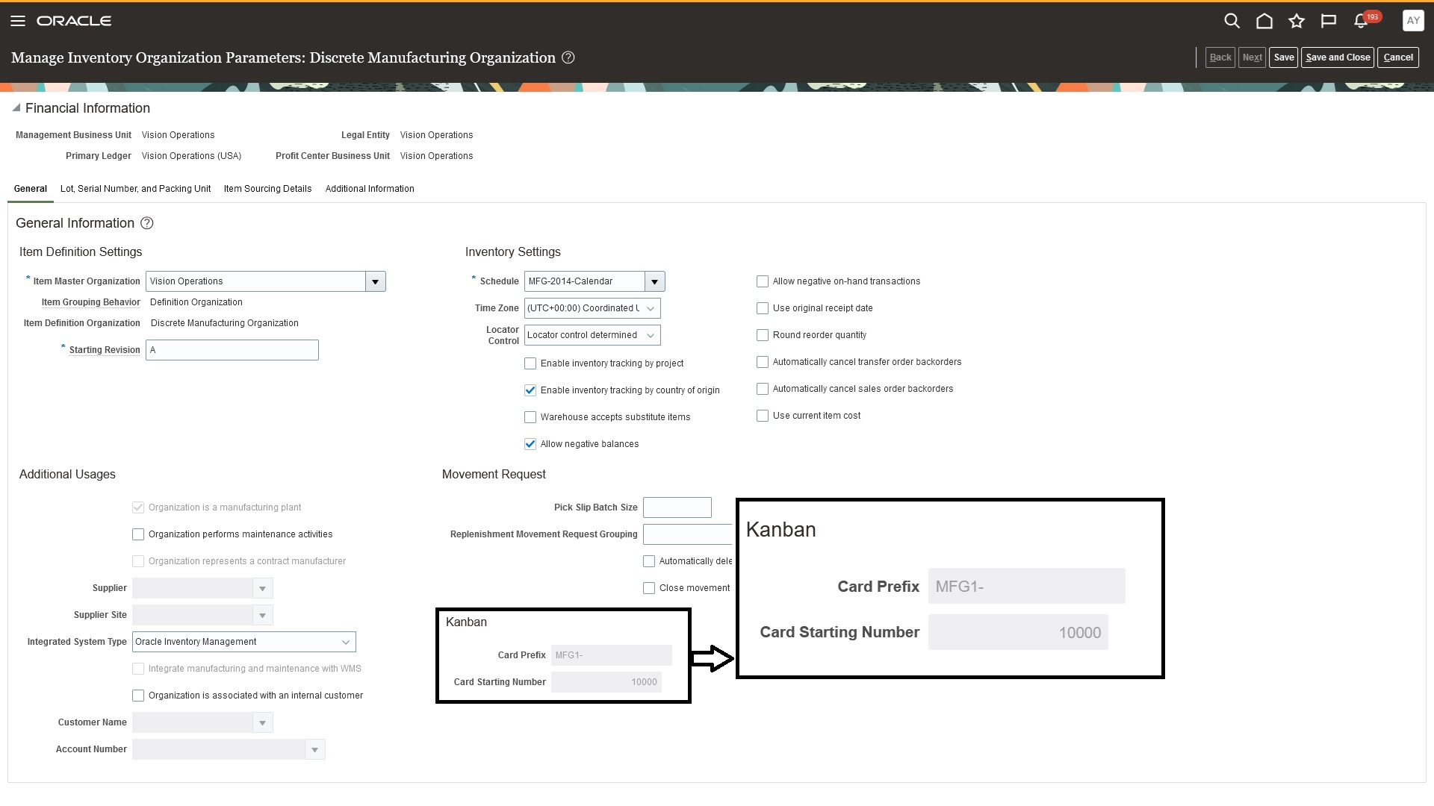Check Organization performs maintenance activities
Viewport: 1434px width, 806px height.
(138, 534)
